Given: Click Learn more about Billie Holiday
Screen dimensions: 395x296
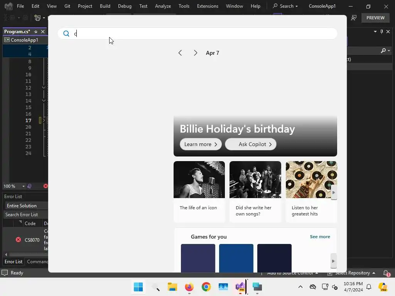Looking at the screenshot, I should [201, 145].
